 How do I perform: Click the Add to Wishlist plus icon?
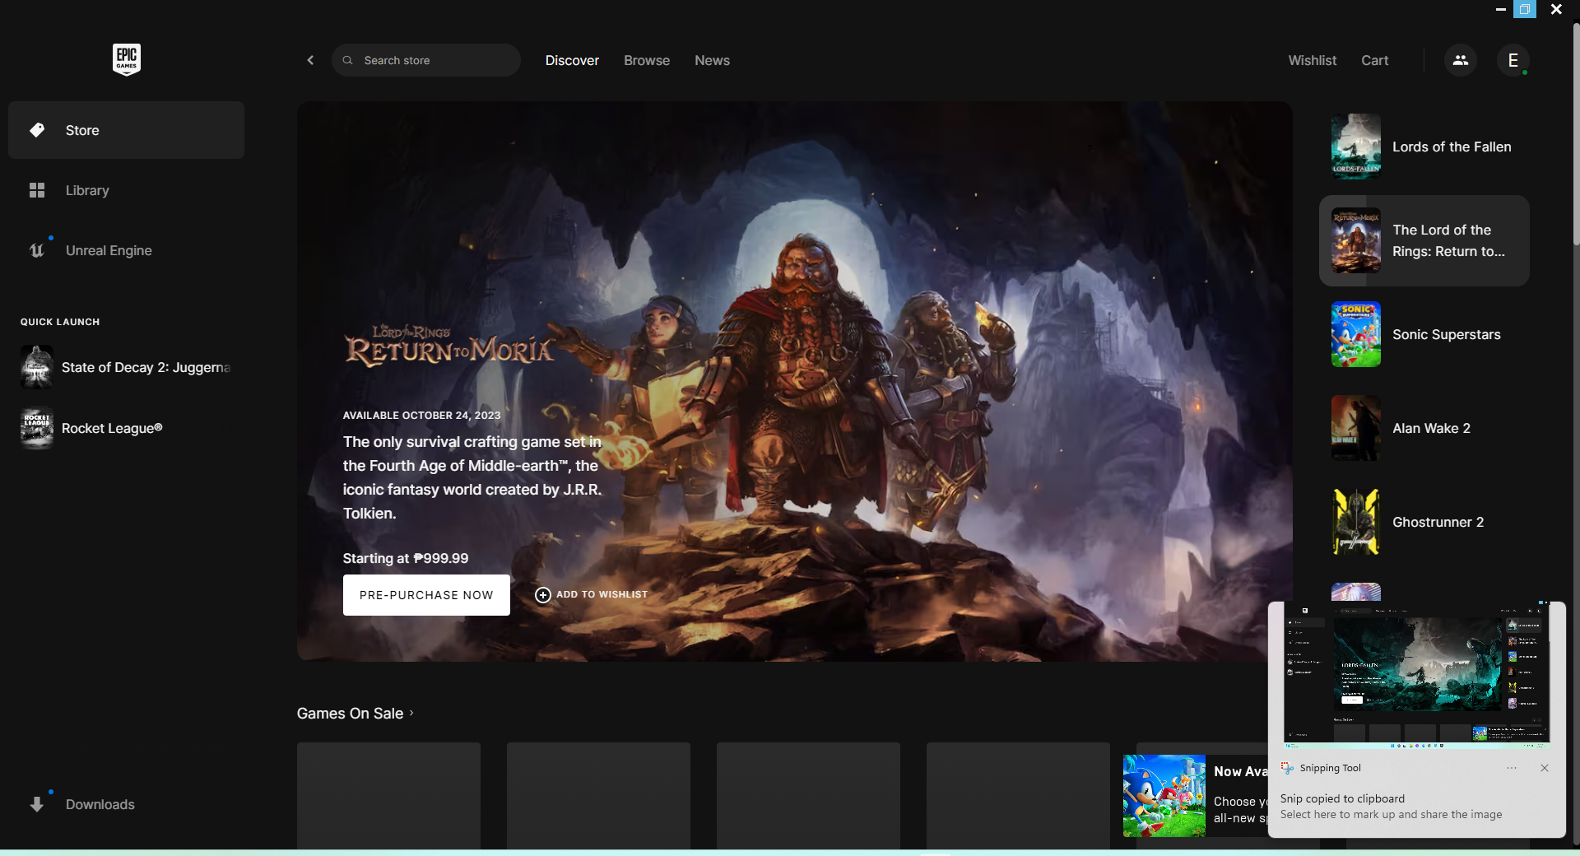[543, 594]
